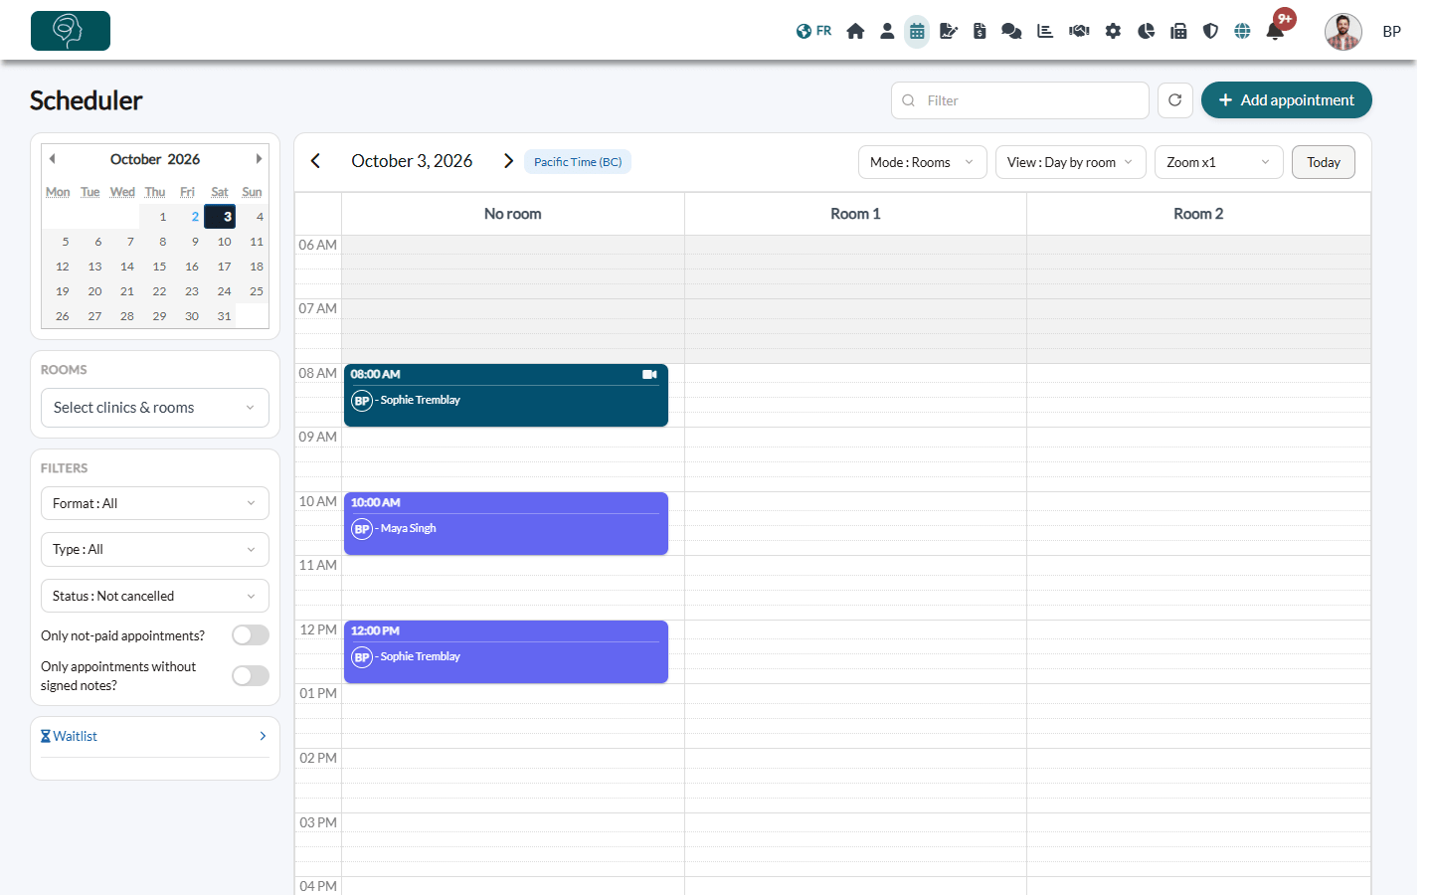1432x895 pixels.
Task: Open 10:00 AM Maya Singh appointment
Action: point(506,523)
